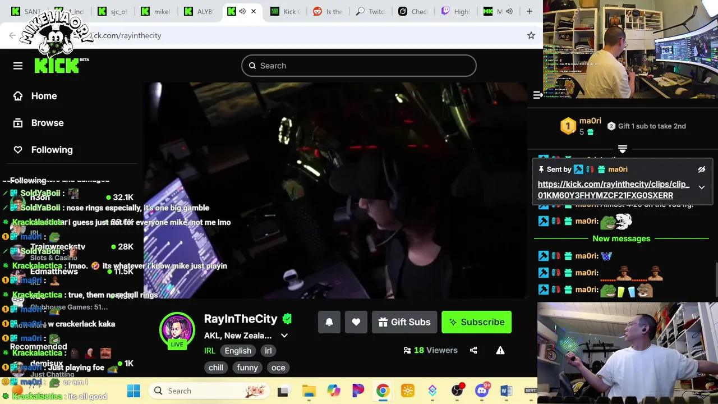Open RayInTheCity channel avatar
The image size is (718, 404).
(x=177, y=329)
